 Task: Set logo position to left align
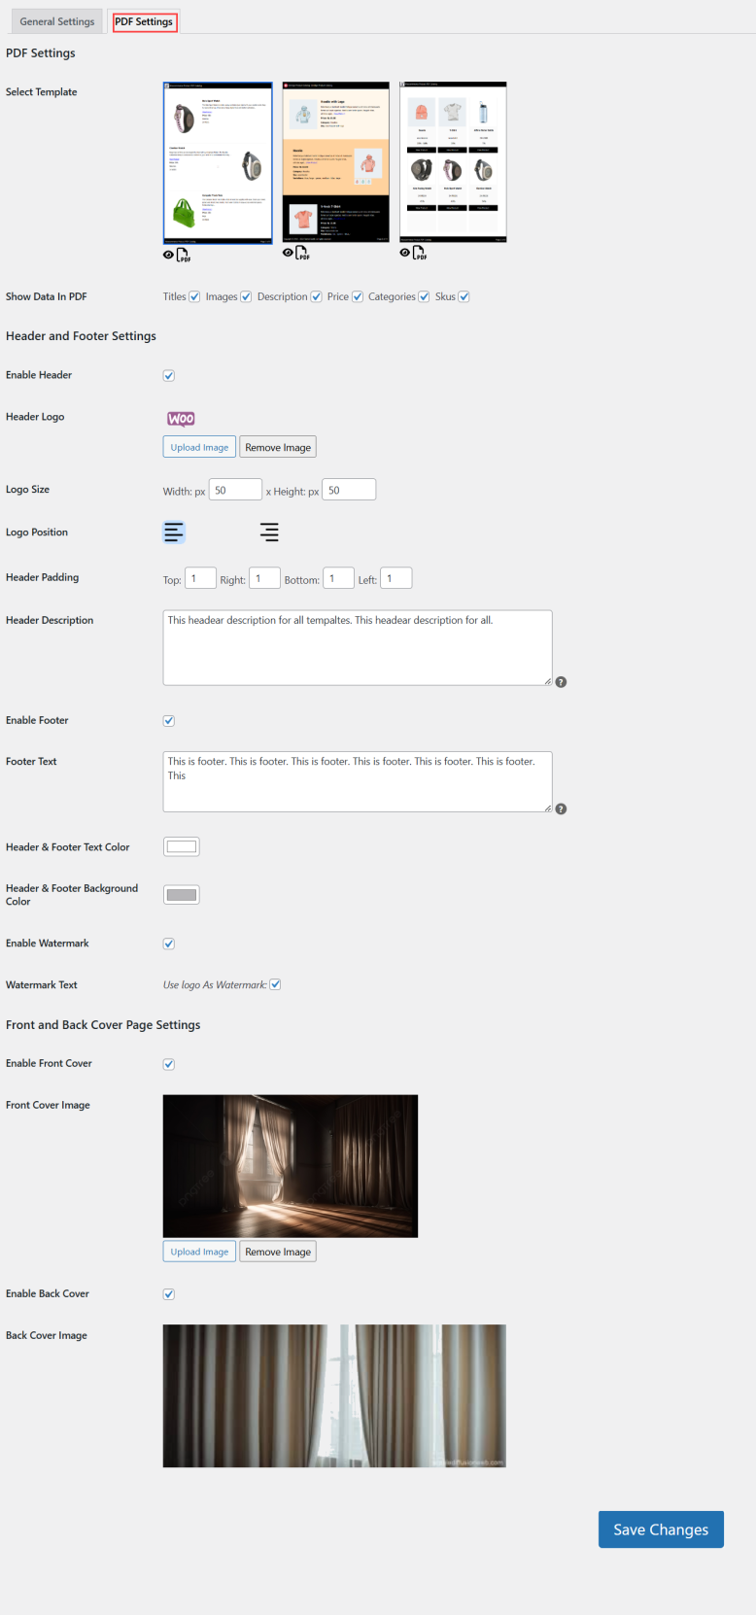[173, 533]
